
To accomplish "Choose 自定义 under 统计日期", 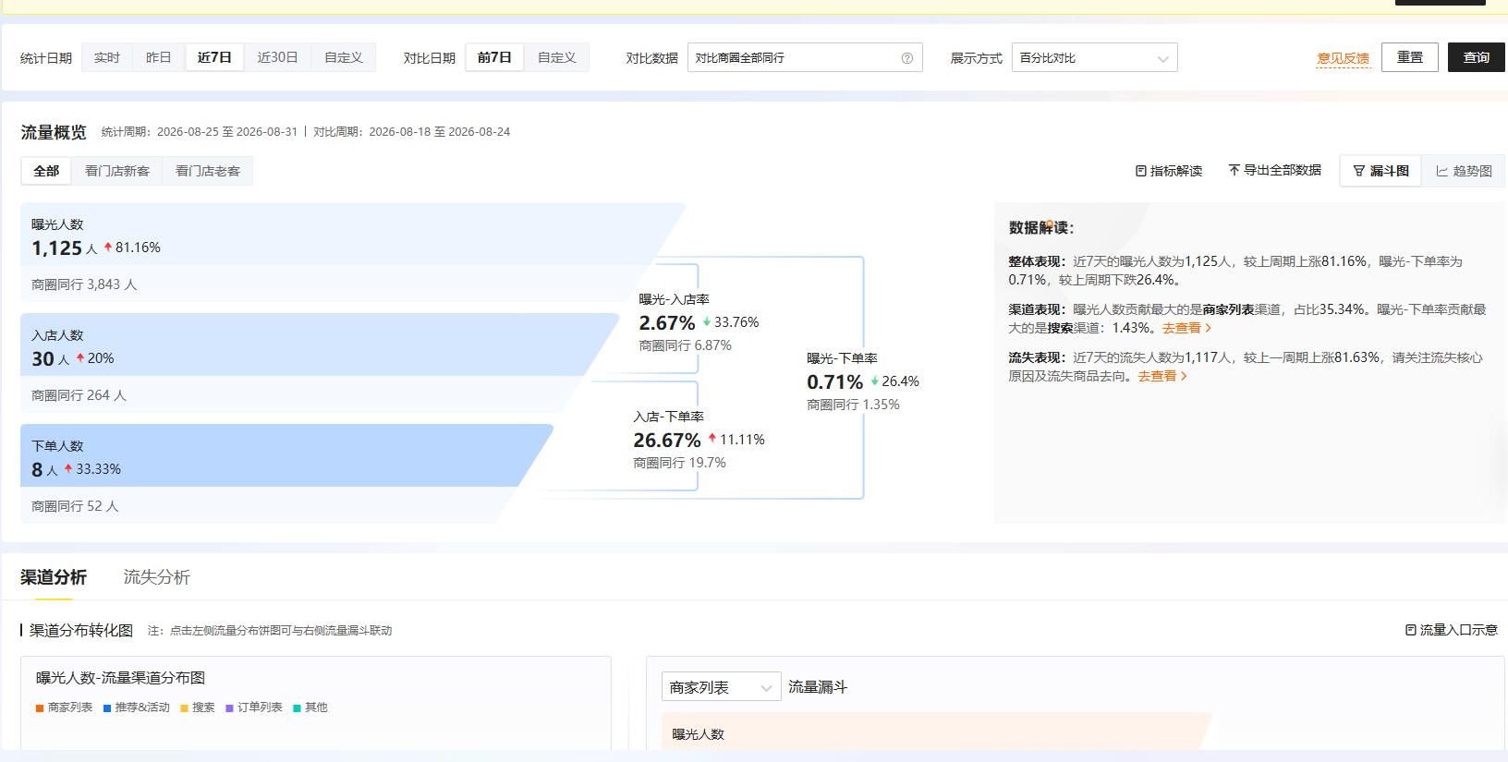I will tap(344, 57).
